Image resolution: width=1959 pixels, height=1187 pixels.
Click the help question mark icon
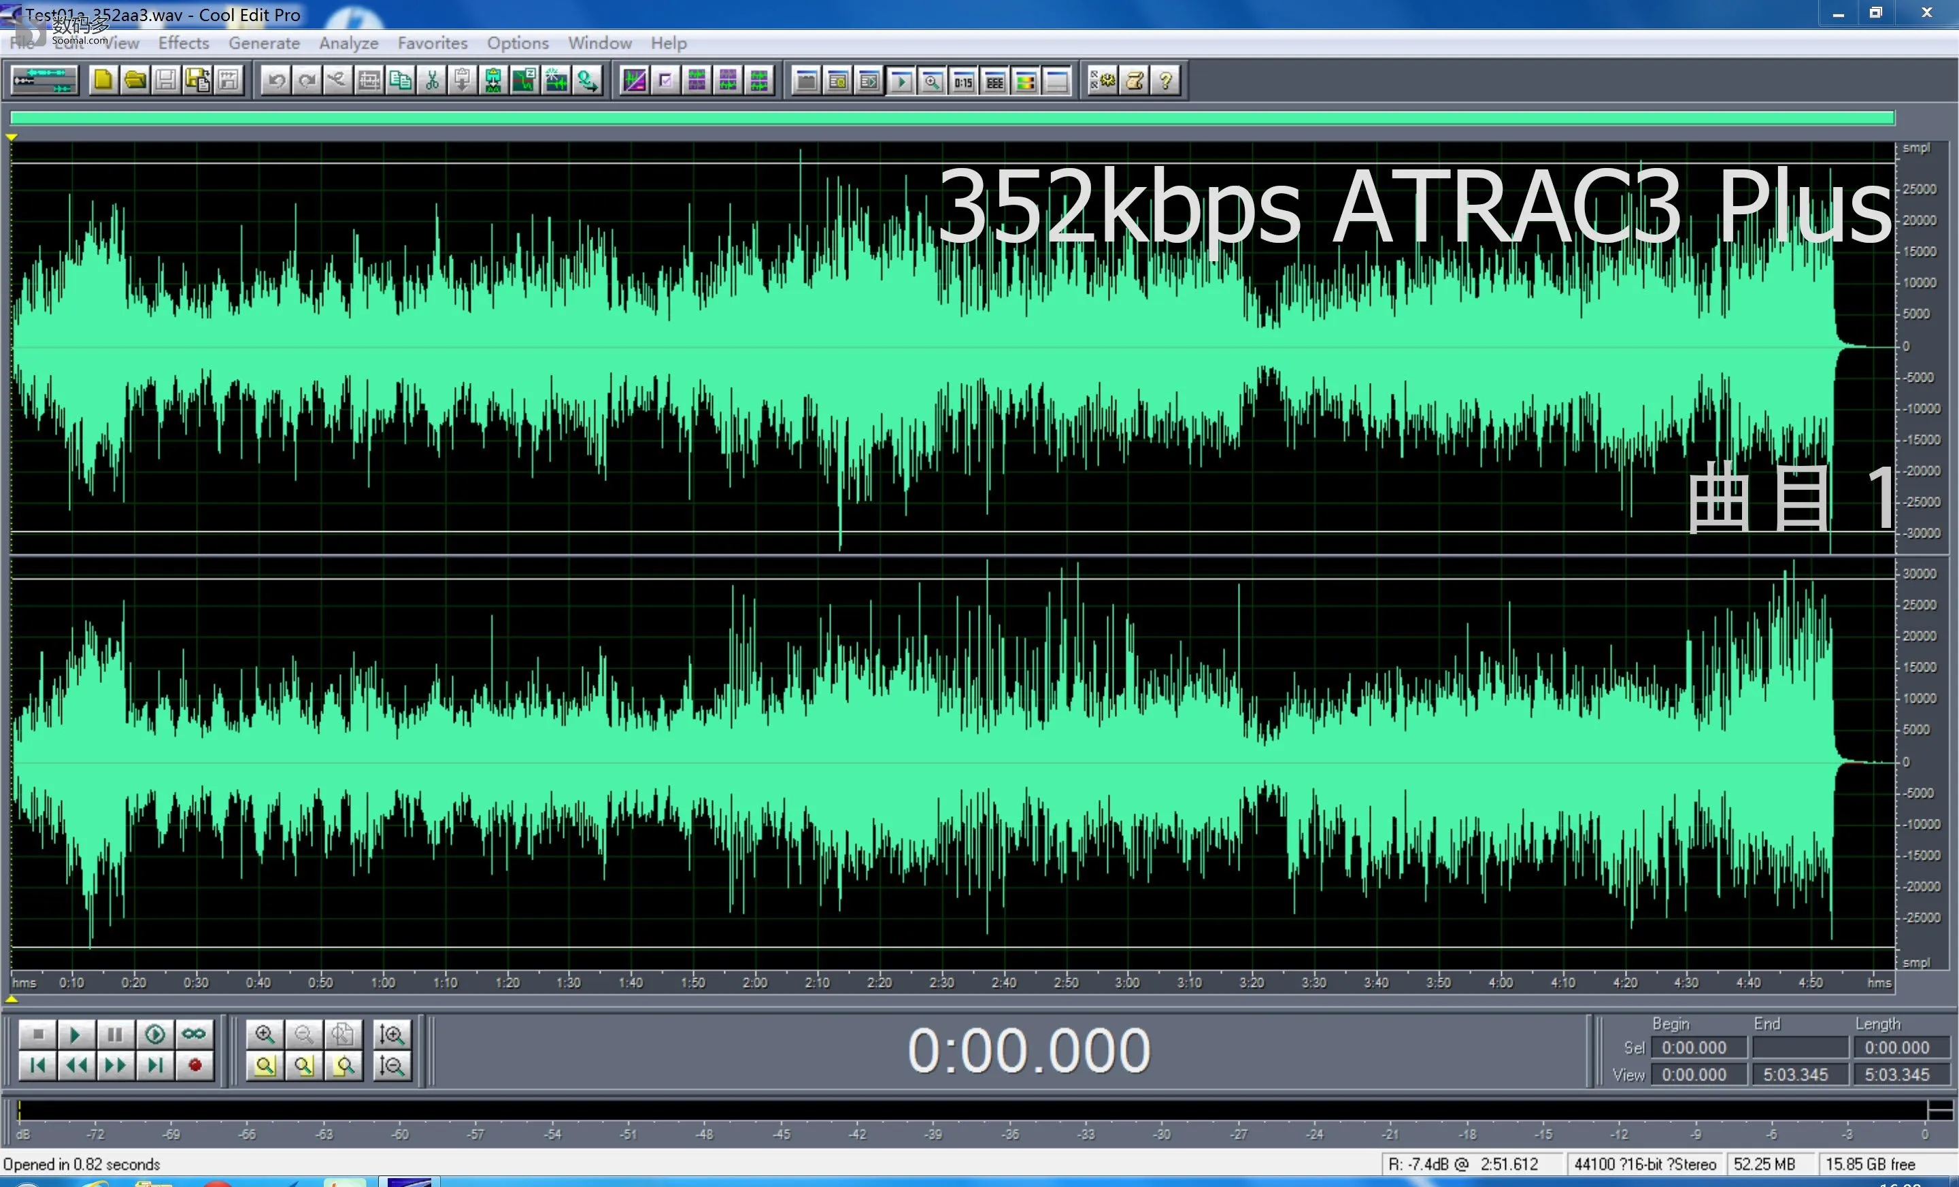pyautogui.click(x=1166, y=80)
